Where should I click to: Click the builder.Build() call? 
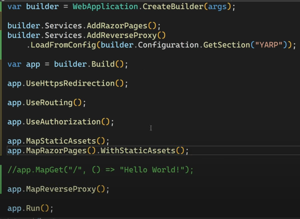coord(89,64)
